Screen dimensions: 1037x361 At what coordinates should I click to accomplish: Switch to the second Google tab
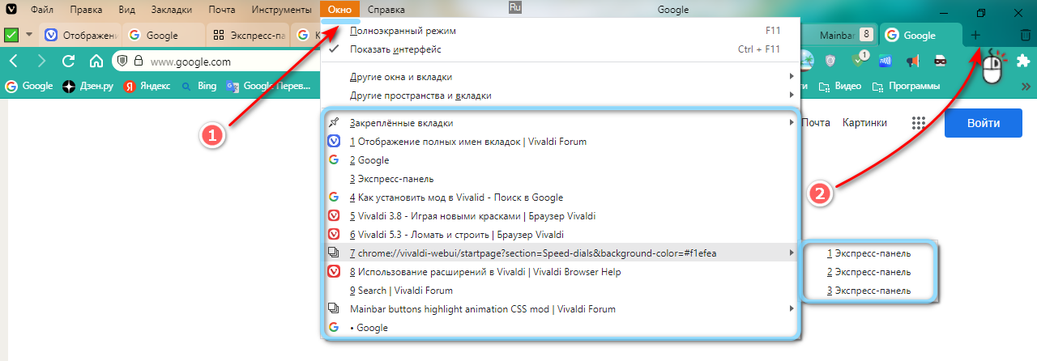click(x=163, y=36)
